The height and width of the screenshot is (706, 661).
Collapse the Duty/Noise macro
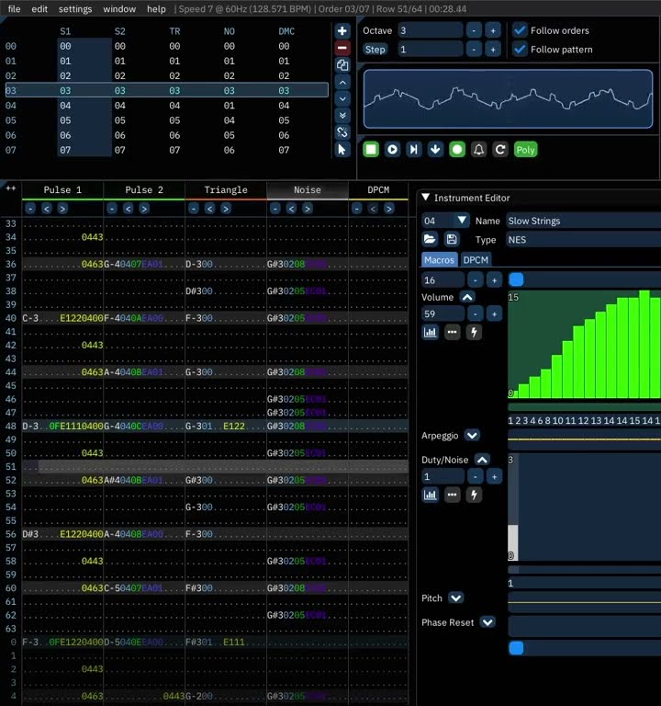point(482,460)
